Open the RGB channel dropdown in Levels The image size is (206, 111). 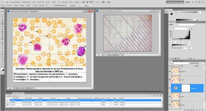point(180,28)
